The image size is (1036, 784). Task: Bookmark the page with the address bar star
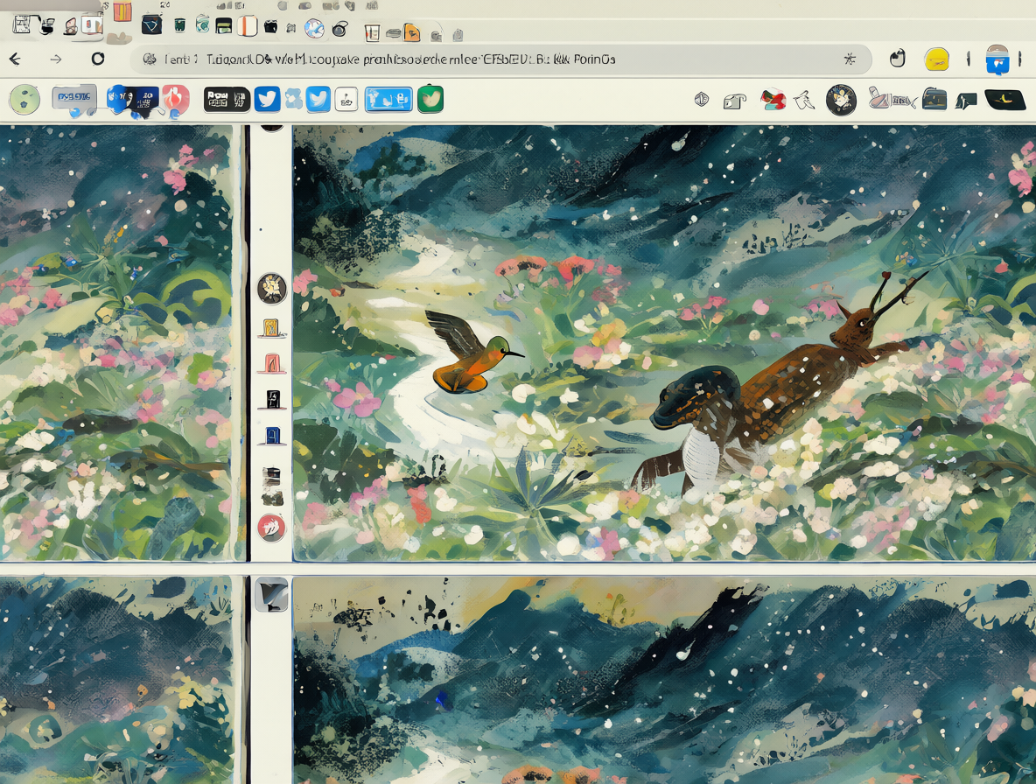pyautogui.click(x=850, y=59)
